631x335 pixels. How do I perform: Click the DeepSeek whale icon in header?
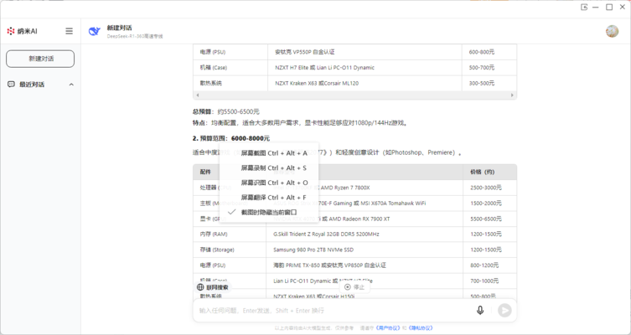(x=94, y=31)
